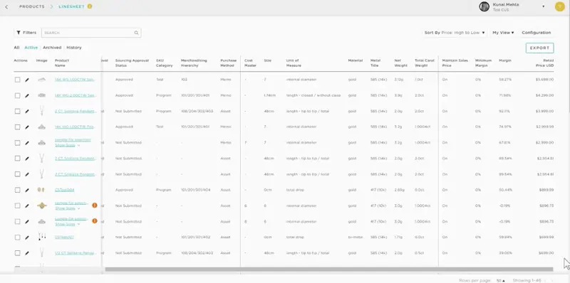This screenshot has height=283, width=570.
Task: Click the pencil icon on the $2,999.00 row
Action: [27, 143]
